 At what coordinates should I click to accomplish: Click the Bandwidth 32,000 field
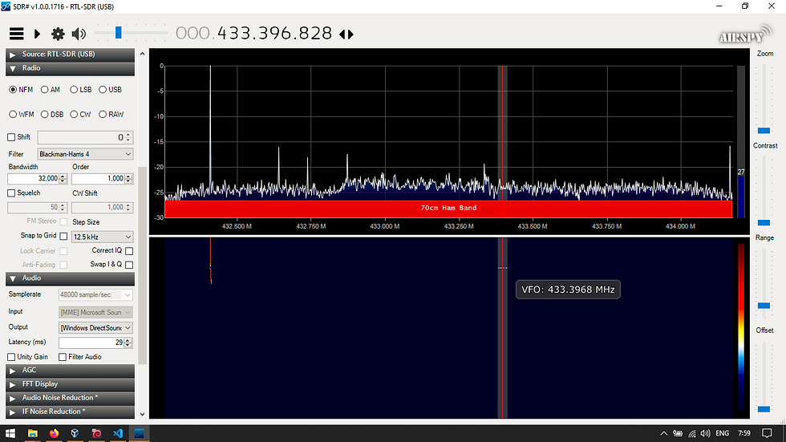coord(33,178)
